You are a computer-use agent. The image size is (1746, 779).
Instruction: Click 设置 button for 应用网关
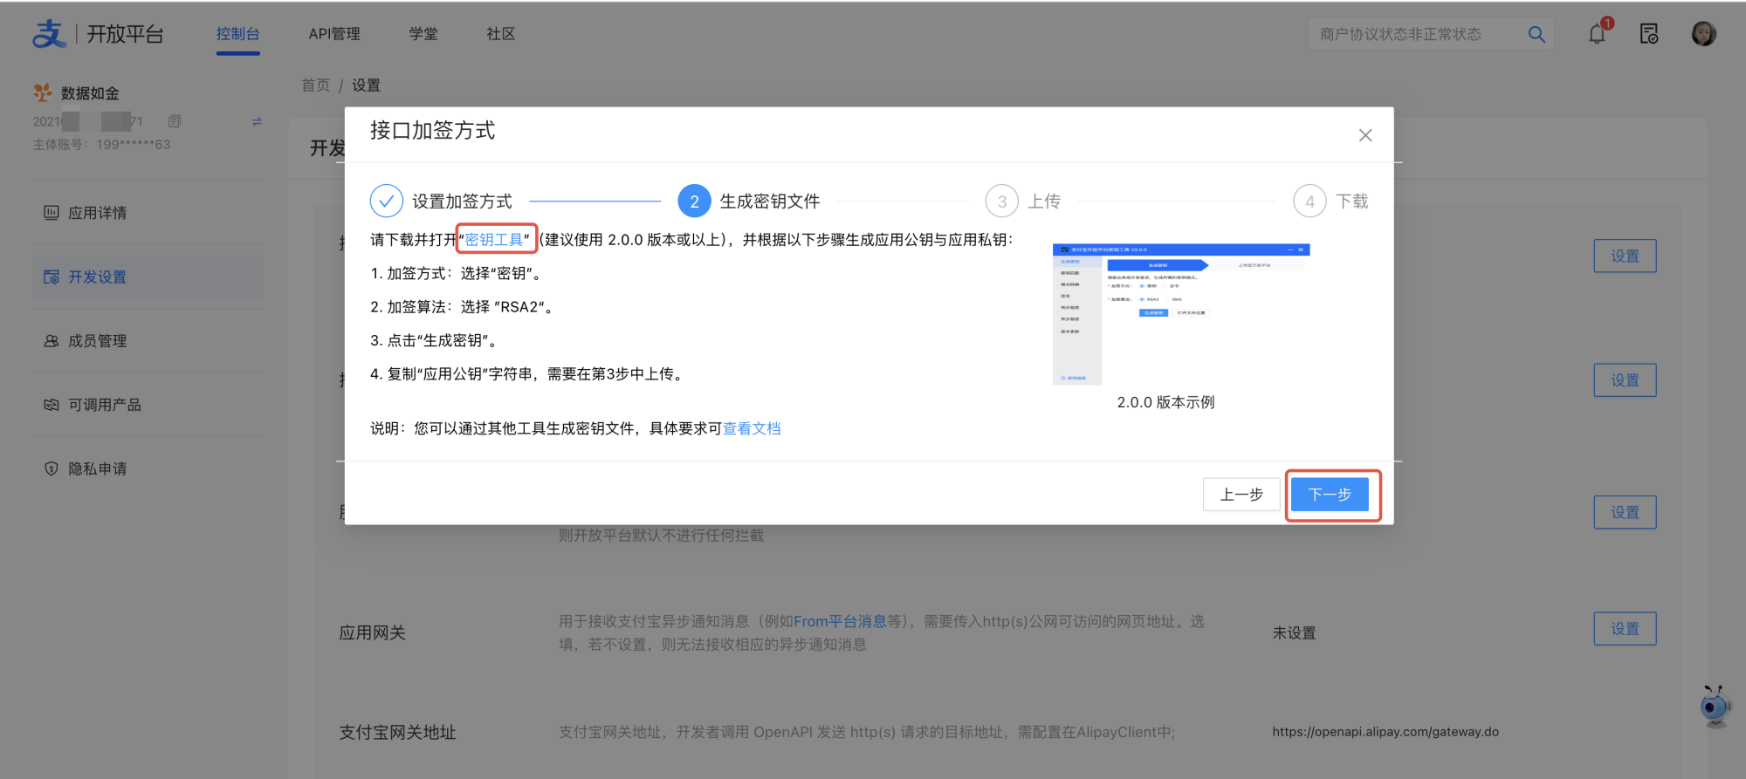(x=1625, y=629)
